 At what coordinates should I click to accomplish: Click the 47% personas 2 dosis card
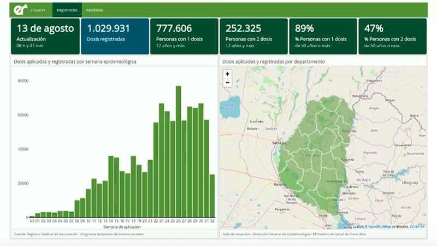tap(392, 36)
